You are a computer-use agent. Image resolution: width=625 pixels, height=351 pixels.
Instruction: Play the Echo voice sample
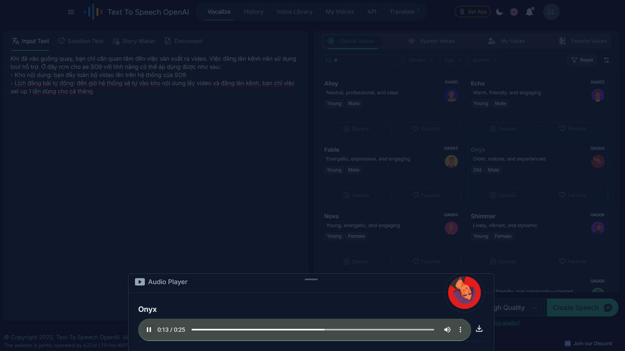(502, 129)
